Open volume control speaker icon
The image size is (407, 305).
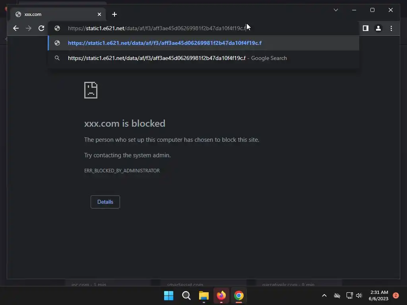[x=359, y=295]
